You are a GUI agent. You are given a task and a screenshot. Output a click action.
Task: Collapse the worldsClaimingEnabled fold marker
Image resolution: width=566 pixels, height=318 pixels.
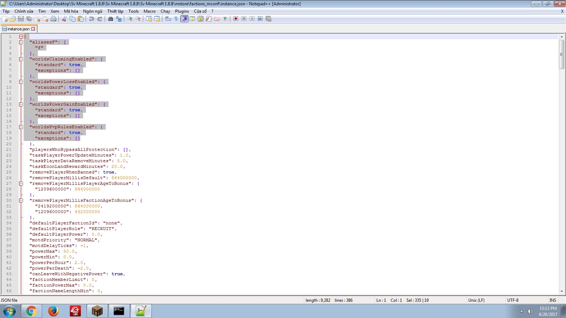point(21,59)
